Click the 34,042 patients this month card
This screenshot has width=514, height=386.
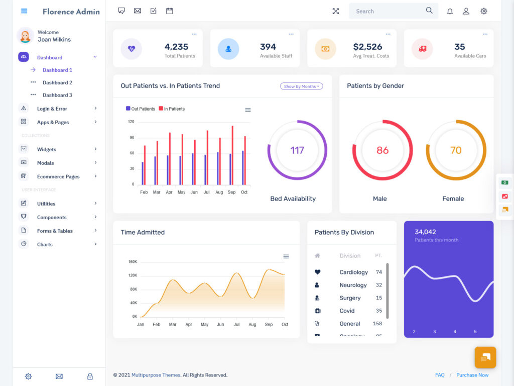click(449, 279)
